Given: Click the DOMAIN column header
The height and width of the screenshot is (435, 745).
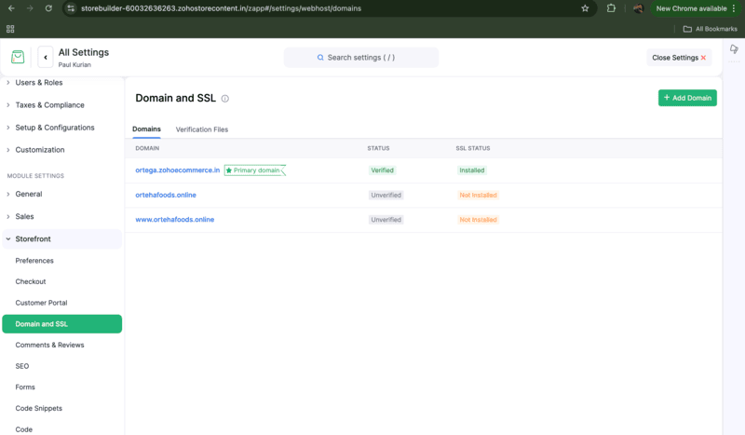Looking at the screenshot, I should coord(147,148).
